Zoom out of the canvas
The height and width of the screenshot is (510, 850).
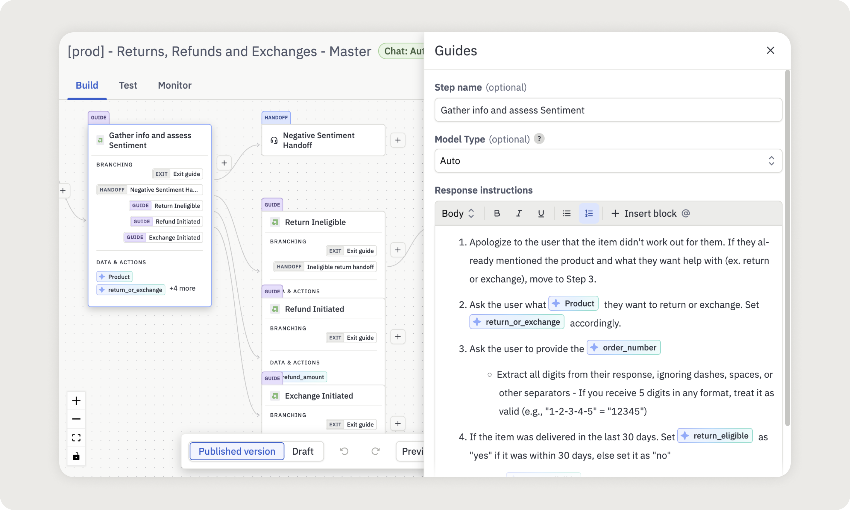76,419
